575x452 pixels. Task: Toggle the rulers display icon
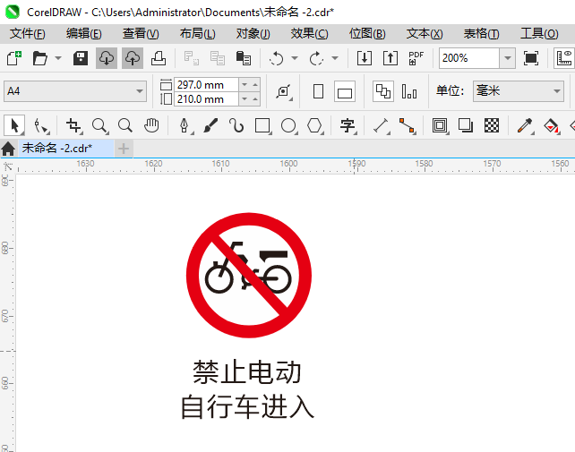(x=564, y=58)
